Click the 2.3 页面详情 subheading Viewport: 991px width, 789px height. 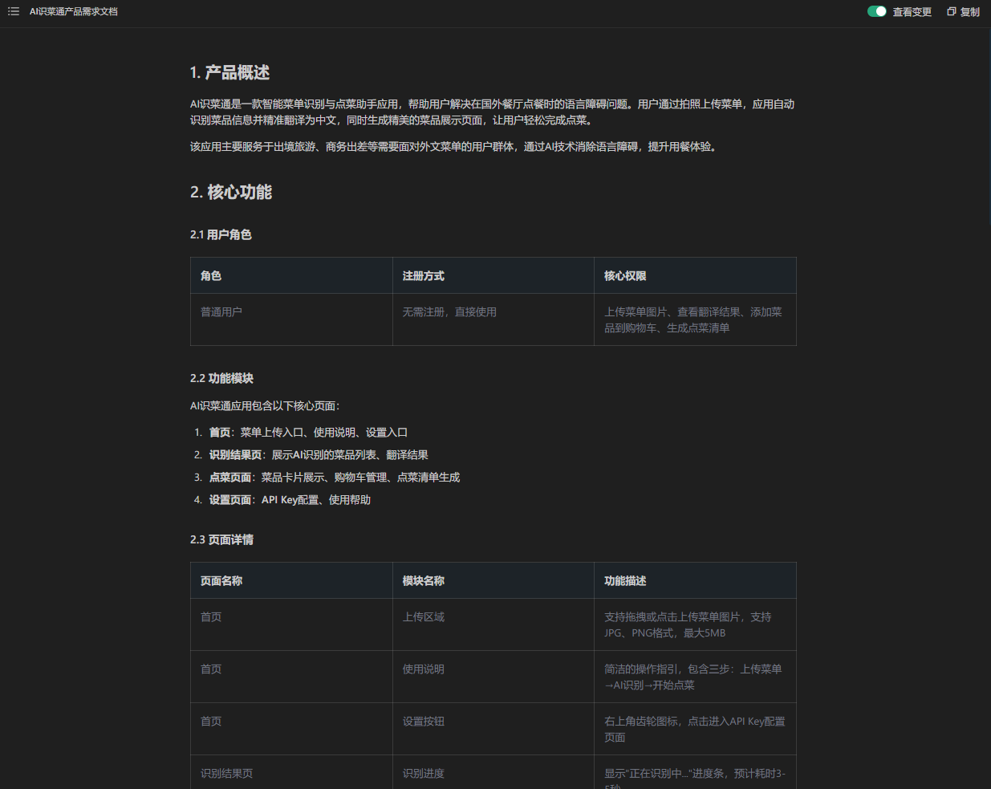pyautogui.click(x=221, y=539)
